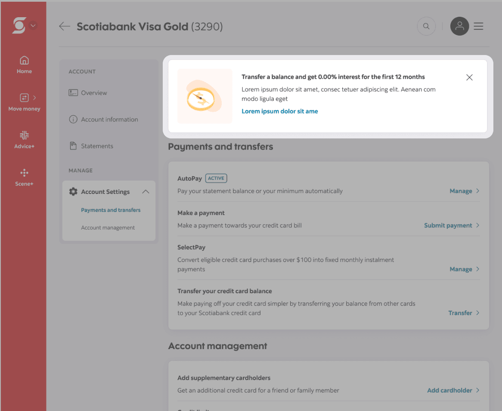The height and width of the screenshot is (411, 502).
Task: Click the coin promo illustration thumbnail
Action: click(x=205, y=96)
